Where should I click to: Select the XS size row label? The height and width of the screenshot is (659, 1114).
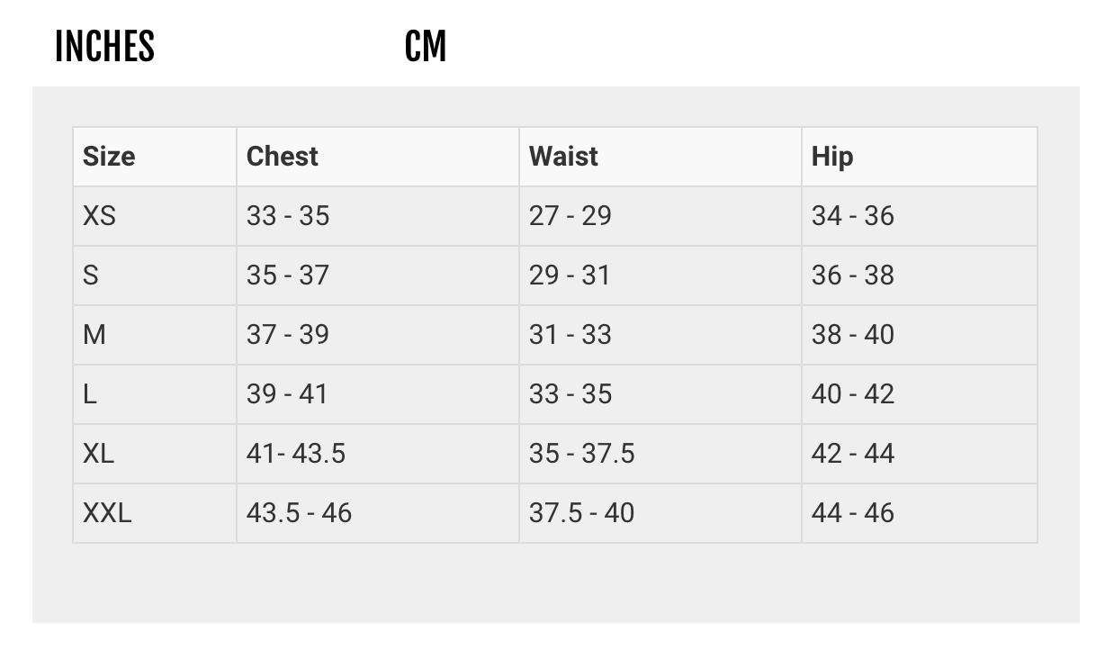click(x=99, y=216)
